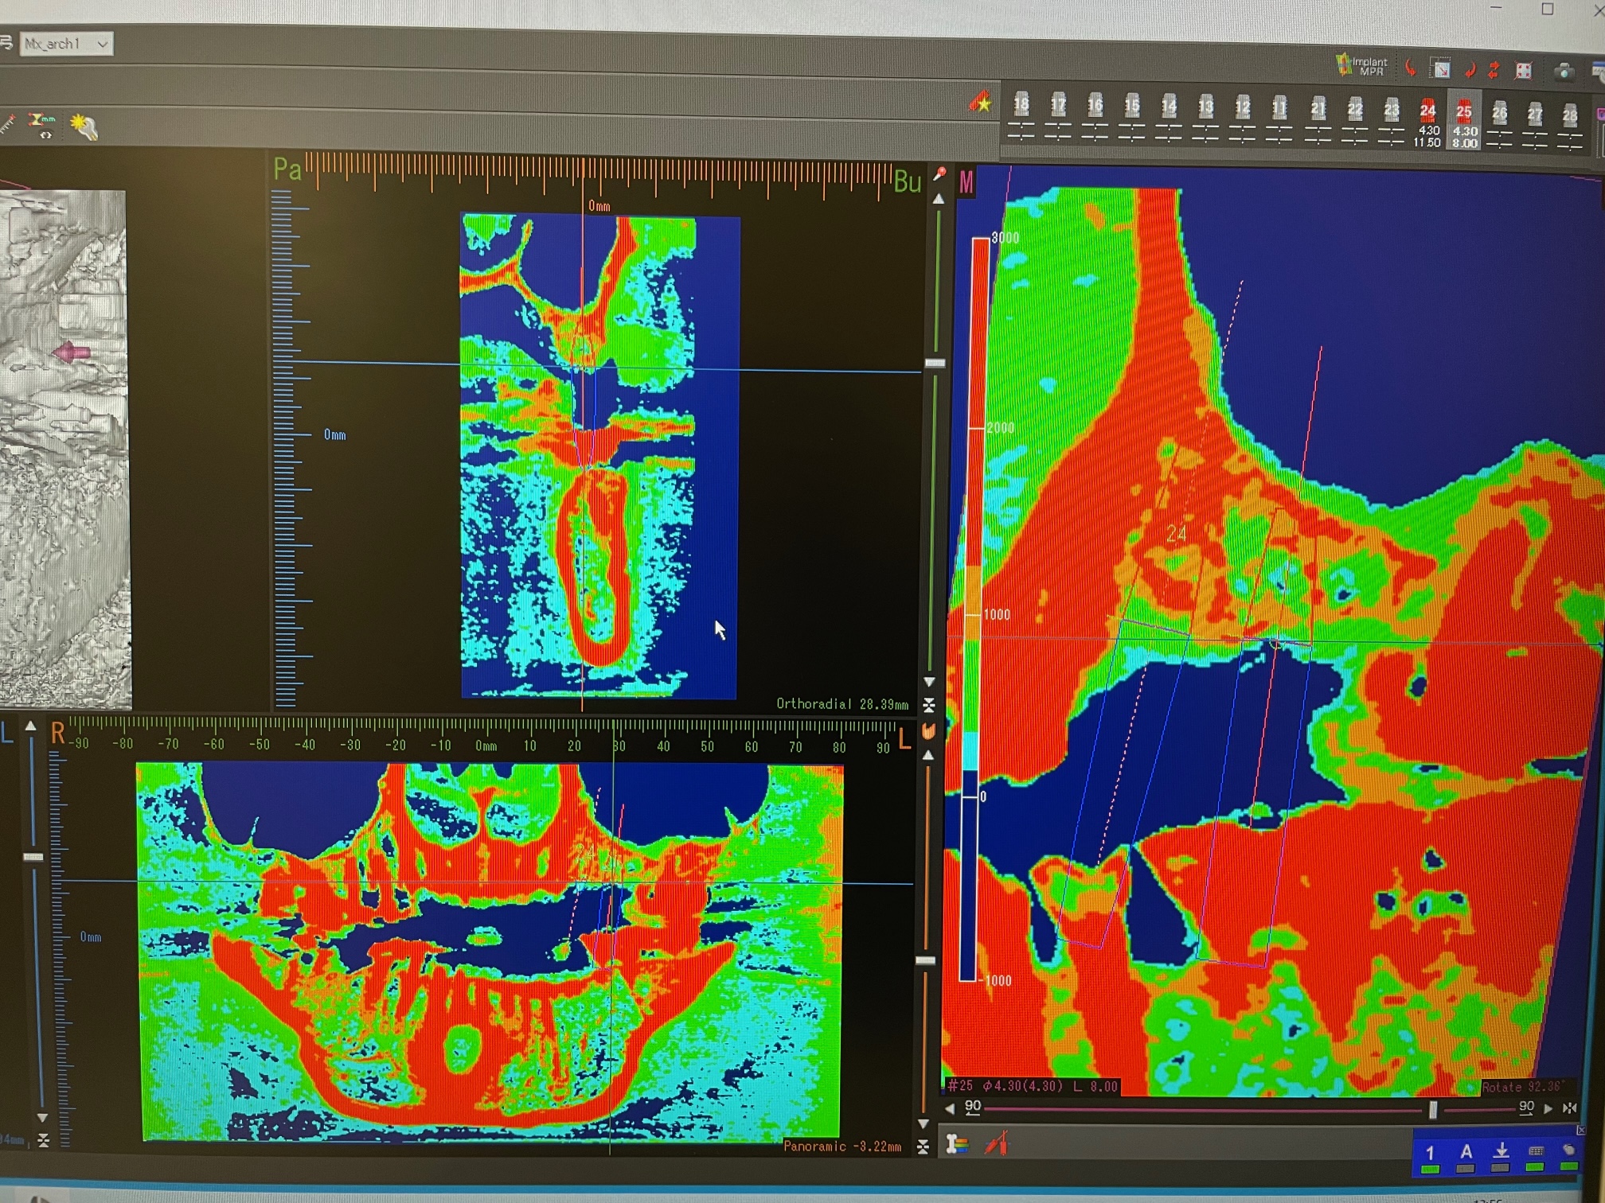1605x1203 pixels.
Task: Click the density color scale bar
Action: click(x=974, y=609)
